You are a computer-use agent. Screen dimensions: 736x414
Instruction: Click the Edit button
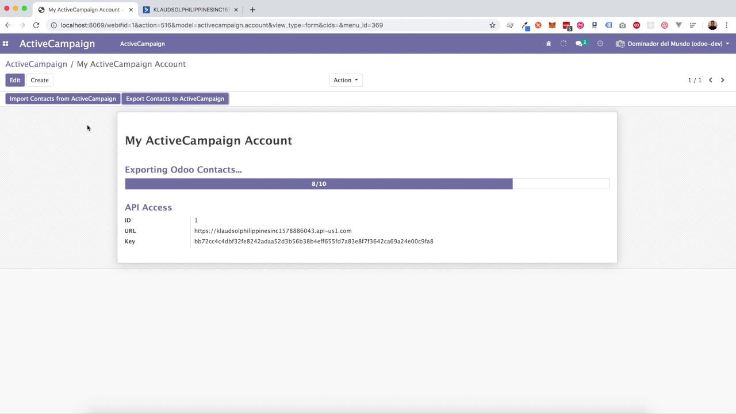point(15,80)
